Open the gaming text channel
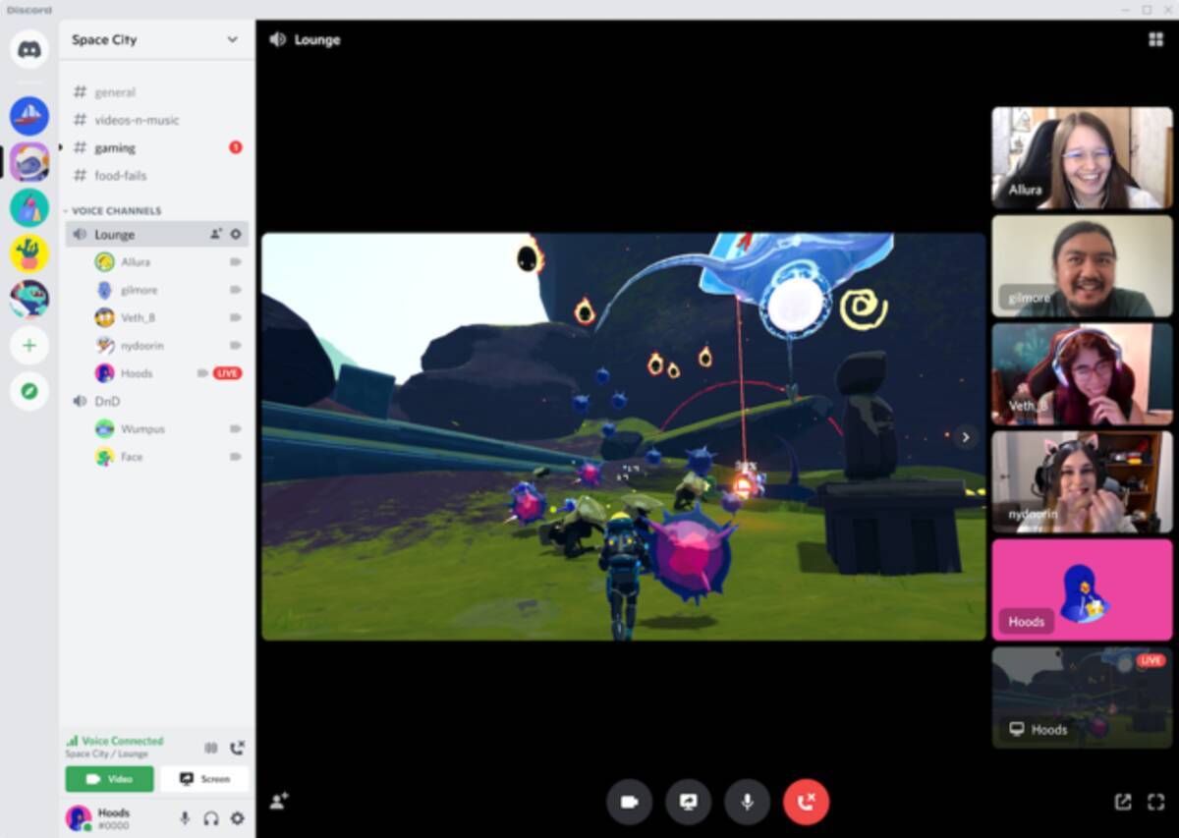Screen dimensions: 1179x838 point(115,148)
